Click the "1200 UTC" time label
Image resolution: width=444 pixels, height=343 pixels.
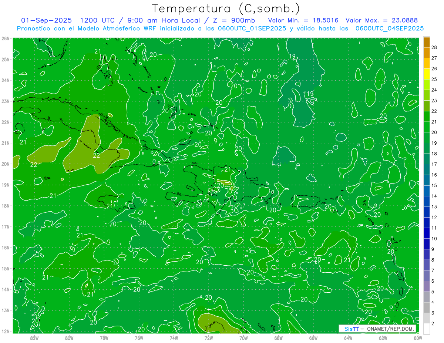[x=98, y=20]
